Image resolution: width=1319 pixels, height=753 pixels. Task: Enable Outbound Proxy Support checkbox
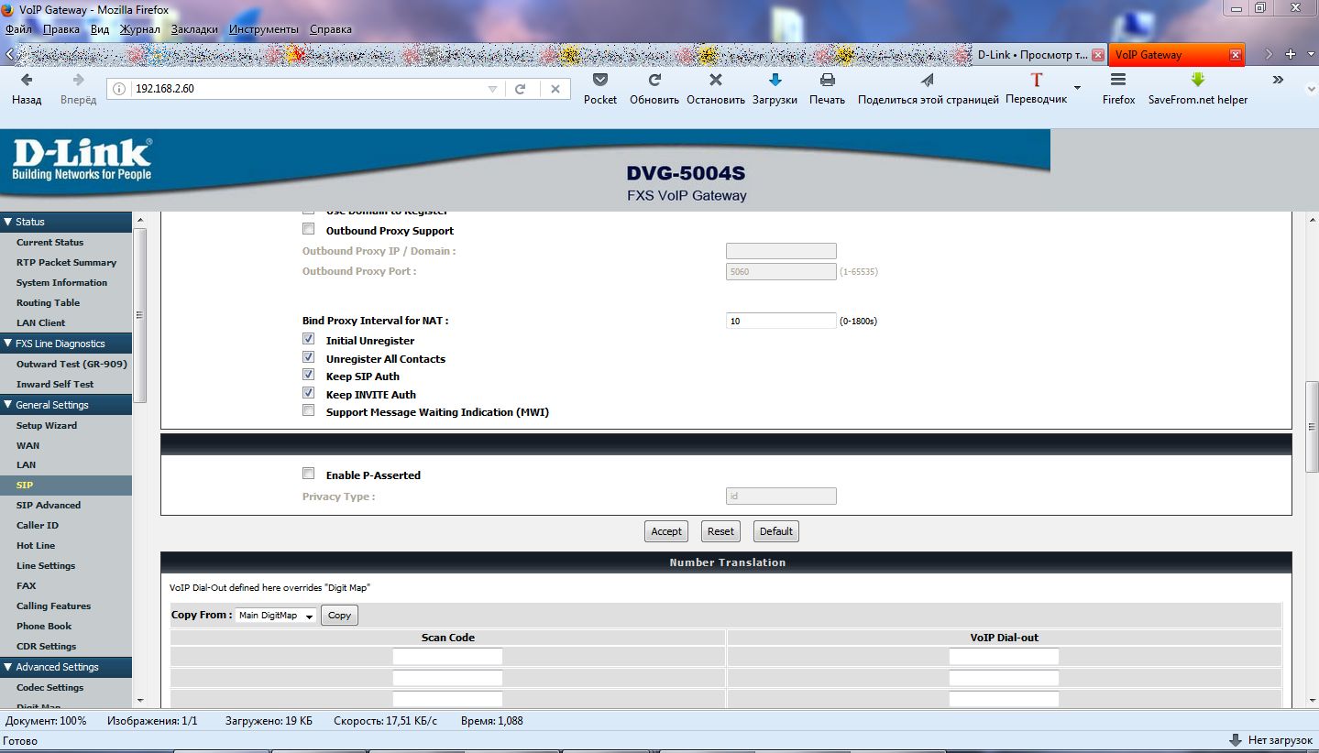pos(308,229)
